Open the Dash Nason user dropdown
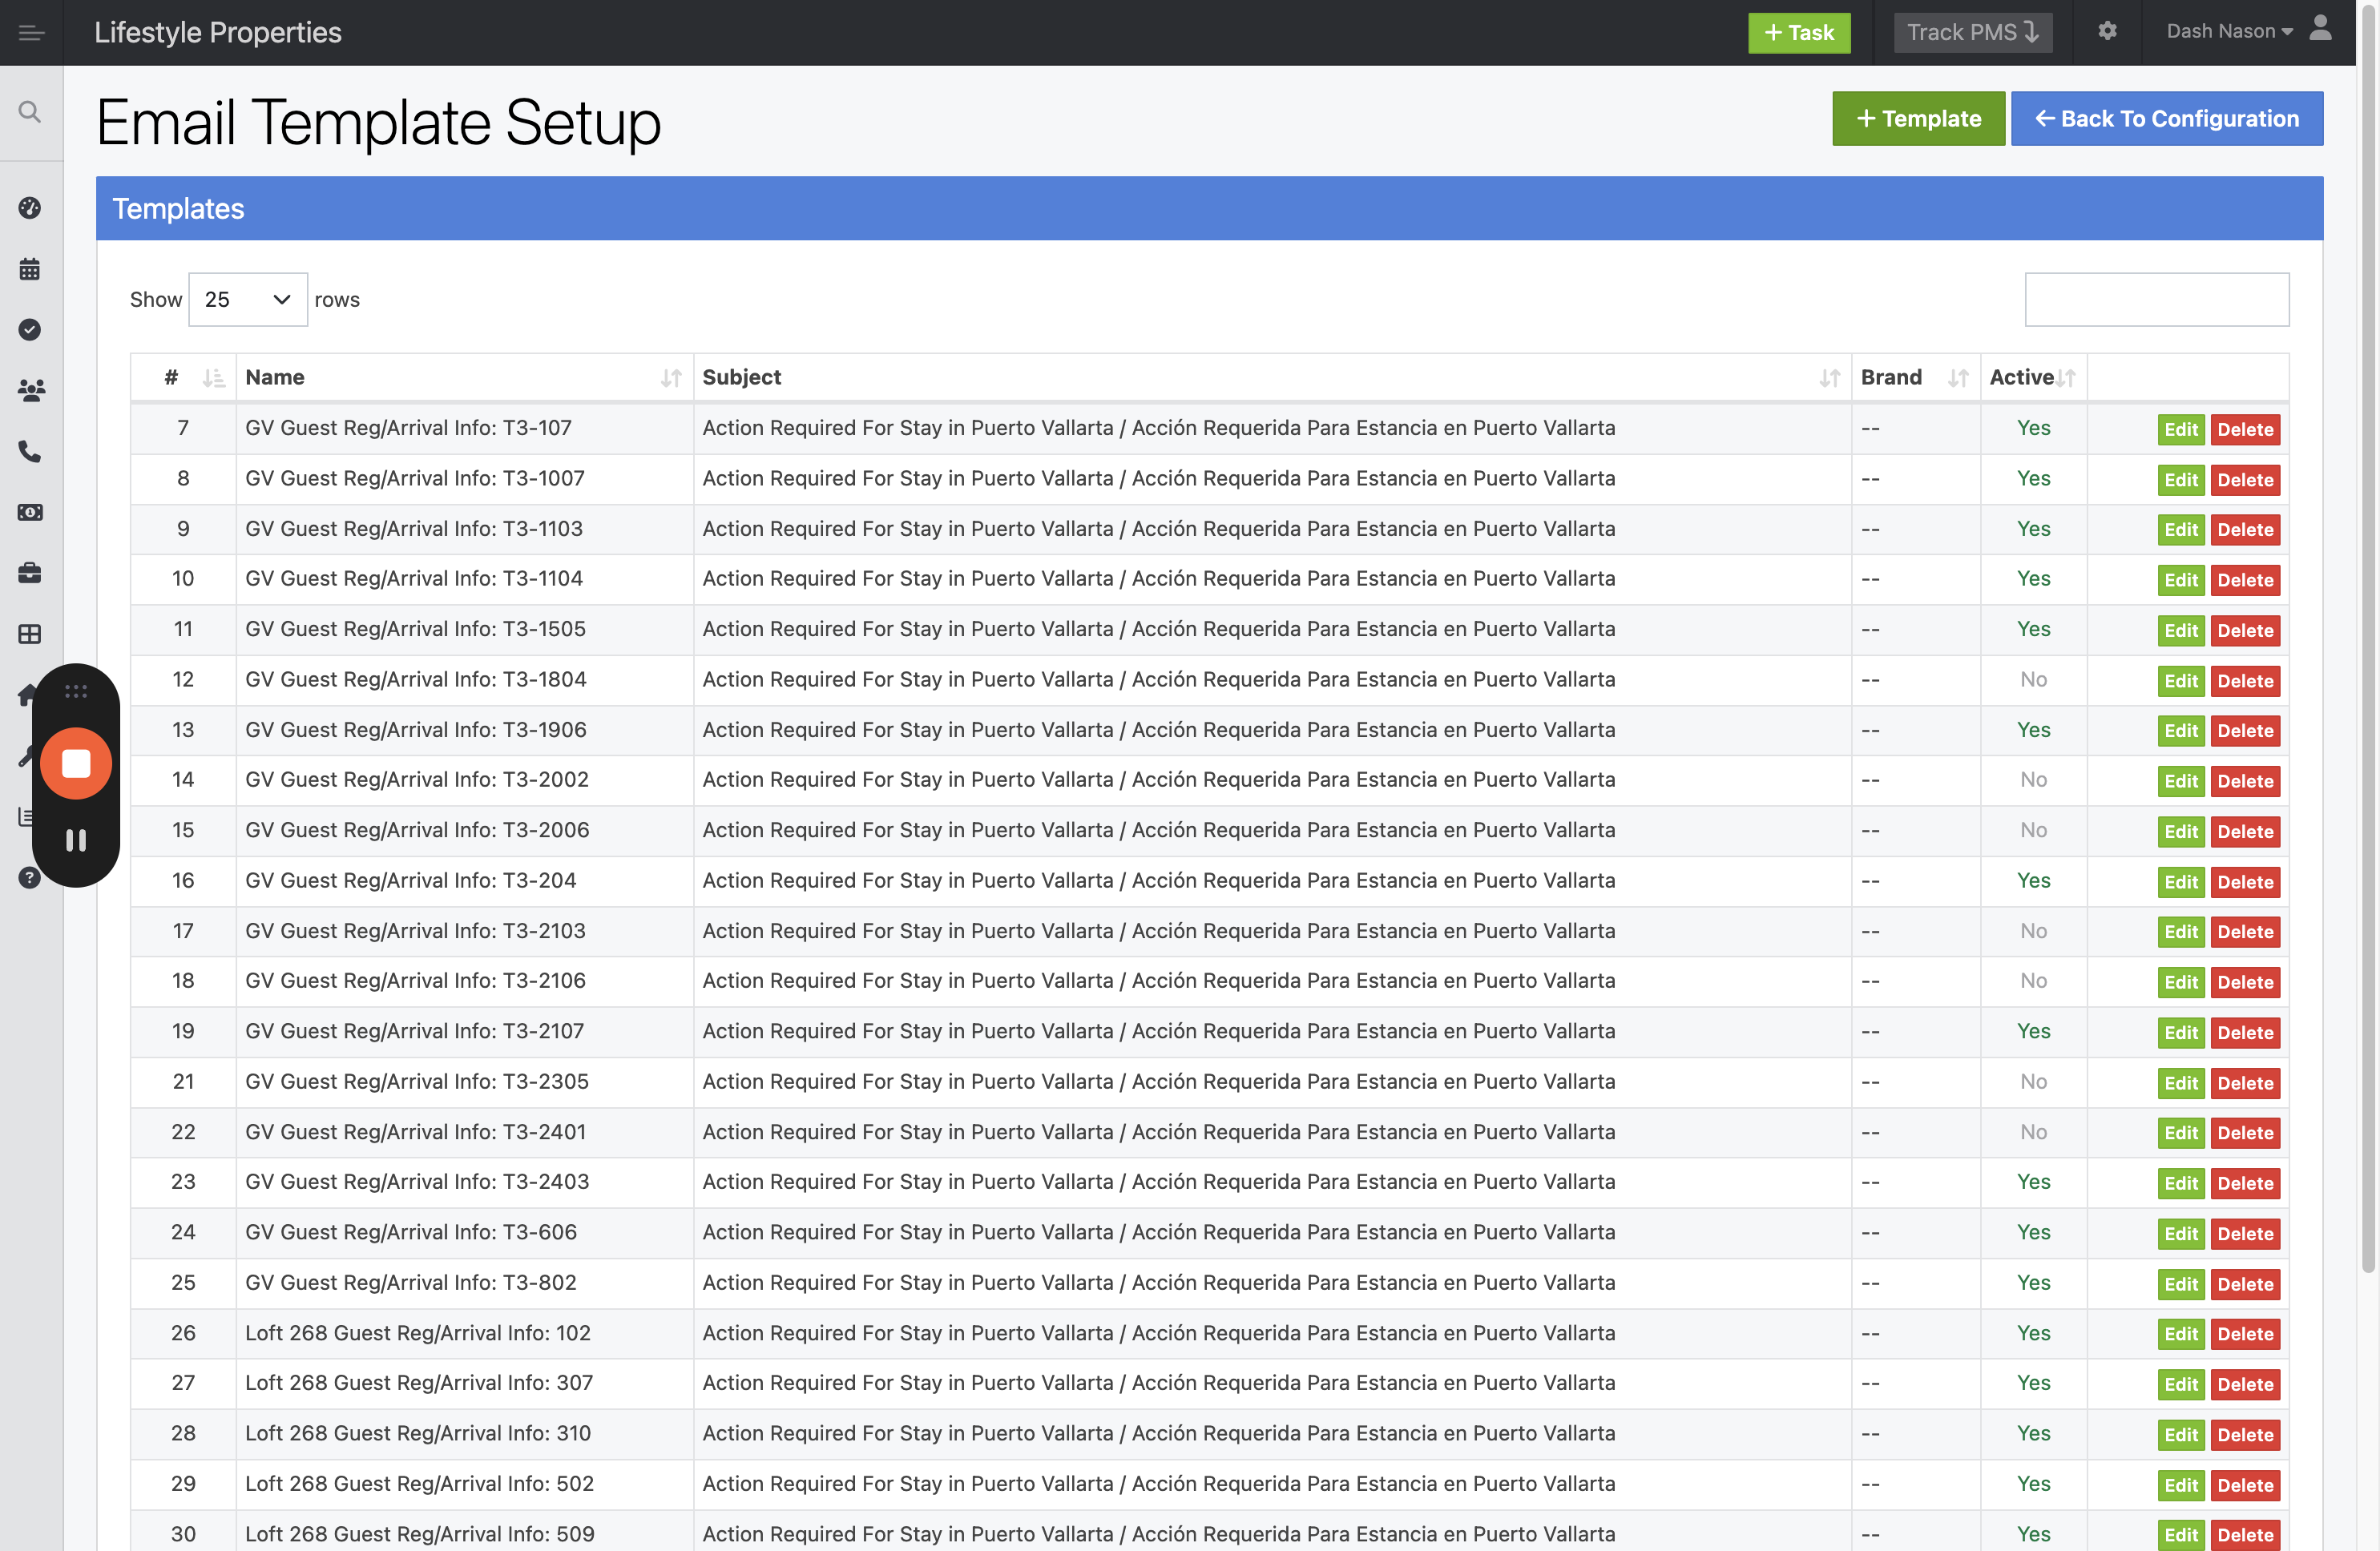 [2229, 32]
